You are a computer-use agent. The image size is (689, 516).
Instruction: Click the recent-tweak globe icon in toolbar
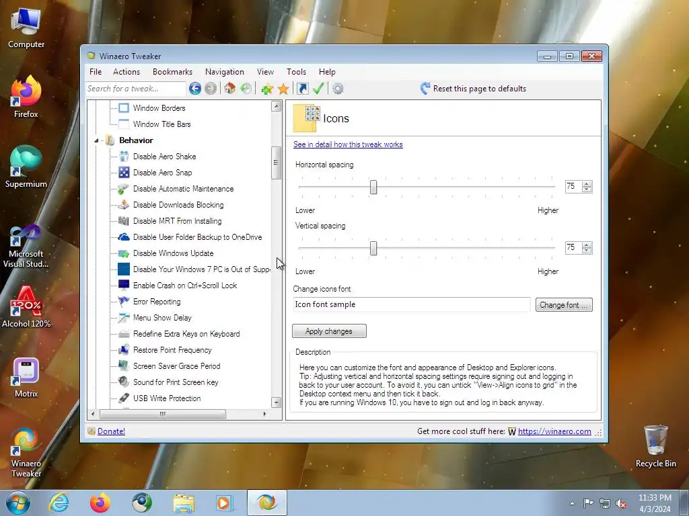[246, 89]
